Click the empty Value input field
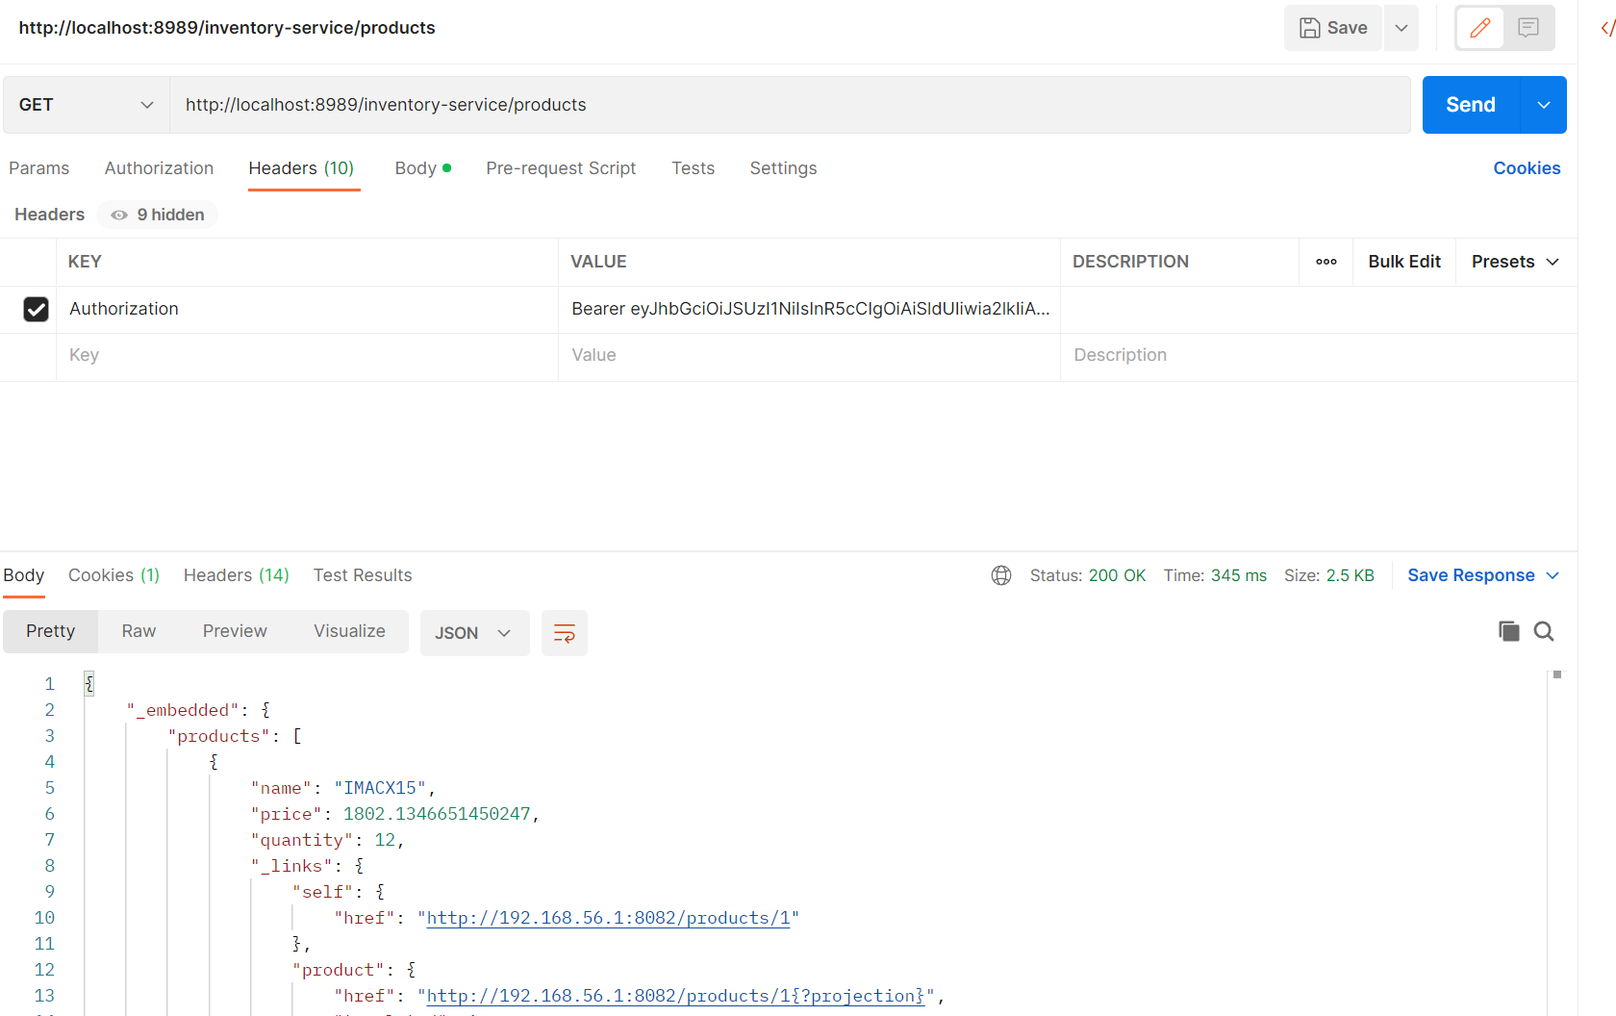The height and width of the screenshot is (1016, 1616). [809, 355]
